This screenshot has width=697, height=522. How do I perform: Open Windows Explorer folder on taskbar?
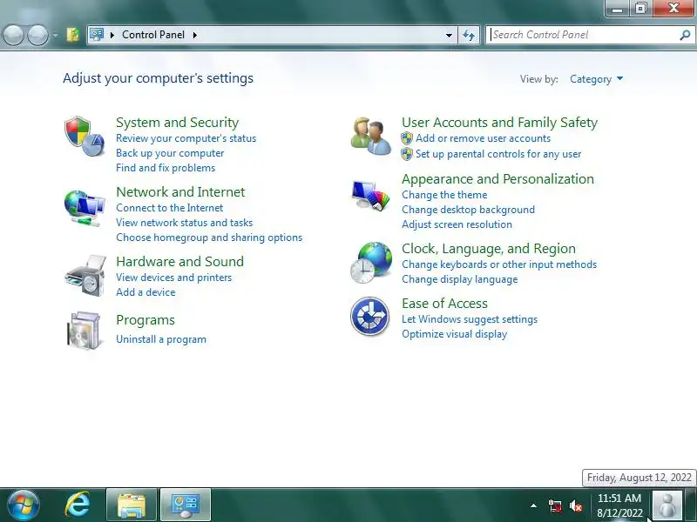coord(132,505)
